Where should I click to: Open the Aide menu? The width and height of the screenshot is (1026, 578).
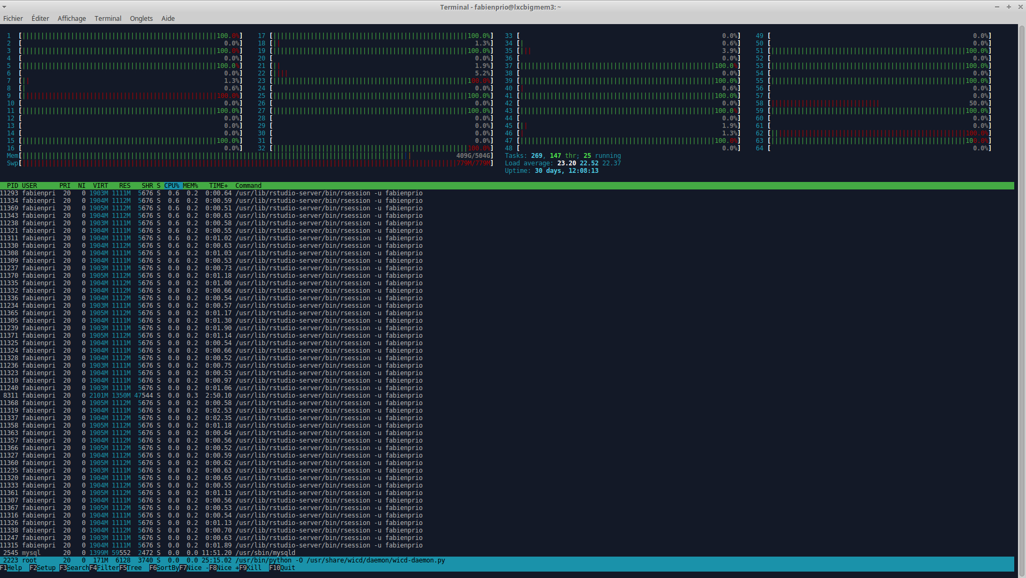click(x=168, y=18)
